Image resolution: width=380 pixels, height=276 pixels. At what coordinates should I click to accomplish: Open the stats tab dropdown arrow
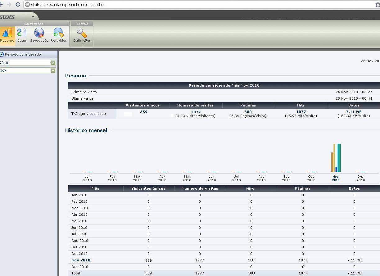point(33,16)
